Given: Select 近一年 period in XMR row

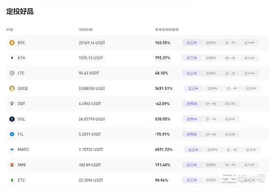Looking at the screenshot, I should 230,165.
